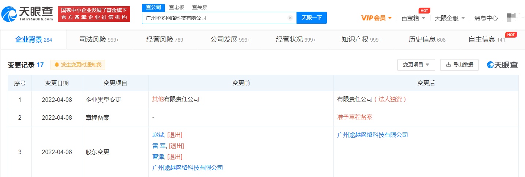Switch to the 查老板 search tab
This screenshot has height=177, width=525.
177,7
